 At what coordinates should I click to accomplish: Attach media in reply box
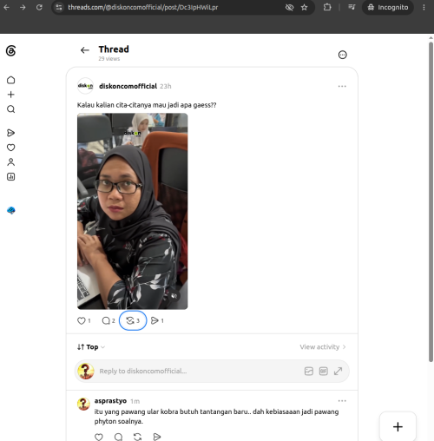point(309,371)
